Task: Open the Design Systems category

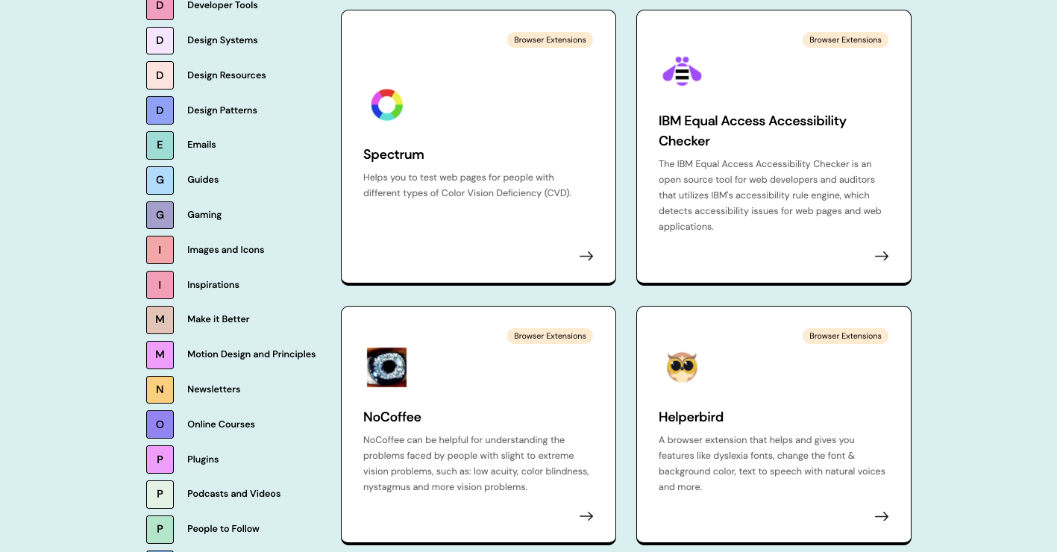Action: [222, 40]
